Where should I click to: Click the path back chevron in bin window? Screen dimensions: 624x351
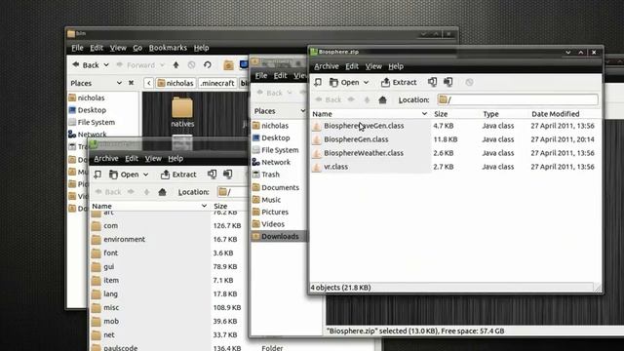148,83
